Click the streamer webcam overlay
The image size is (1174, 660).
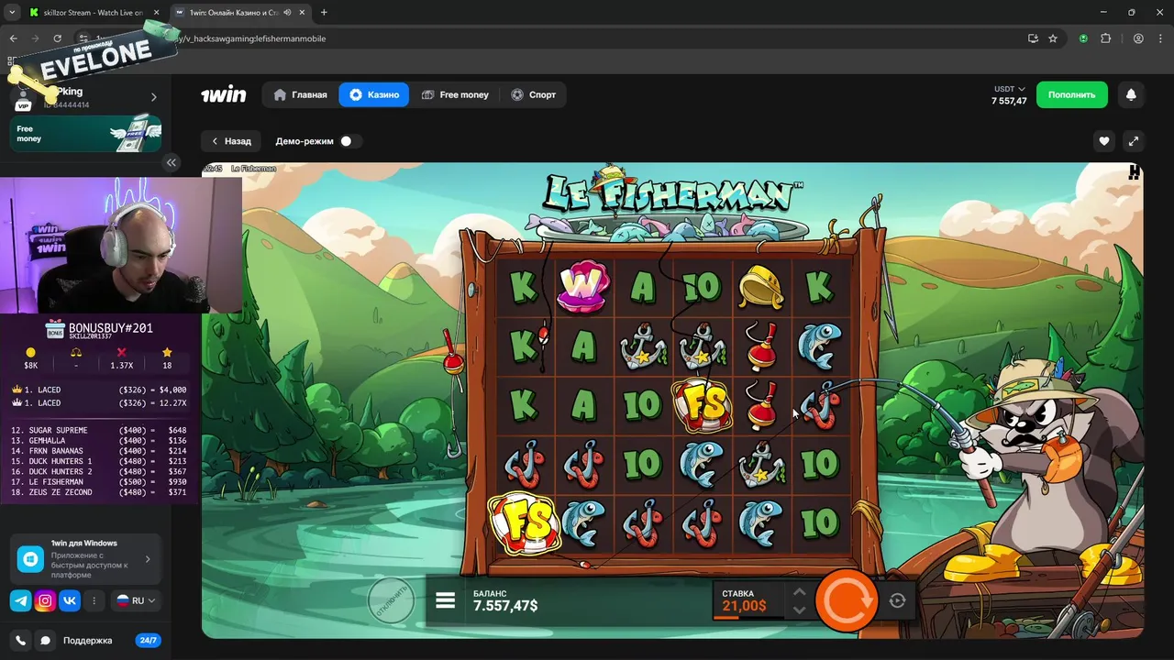(121, 245)
